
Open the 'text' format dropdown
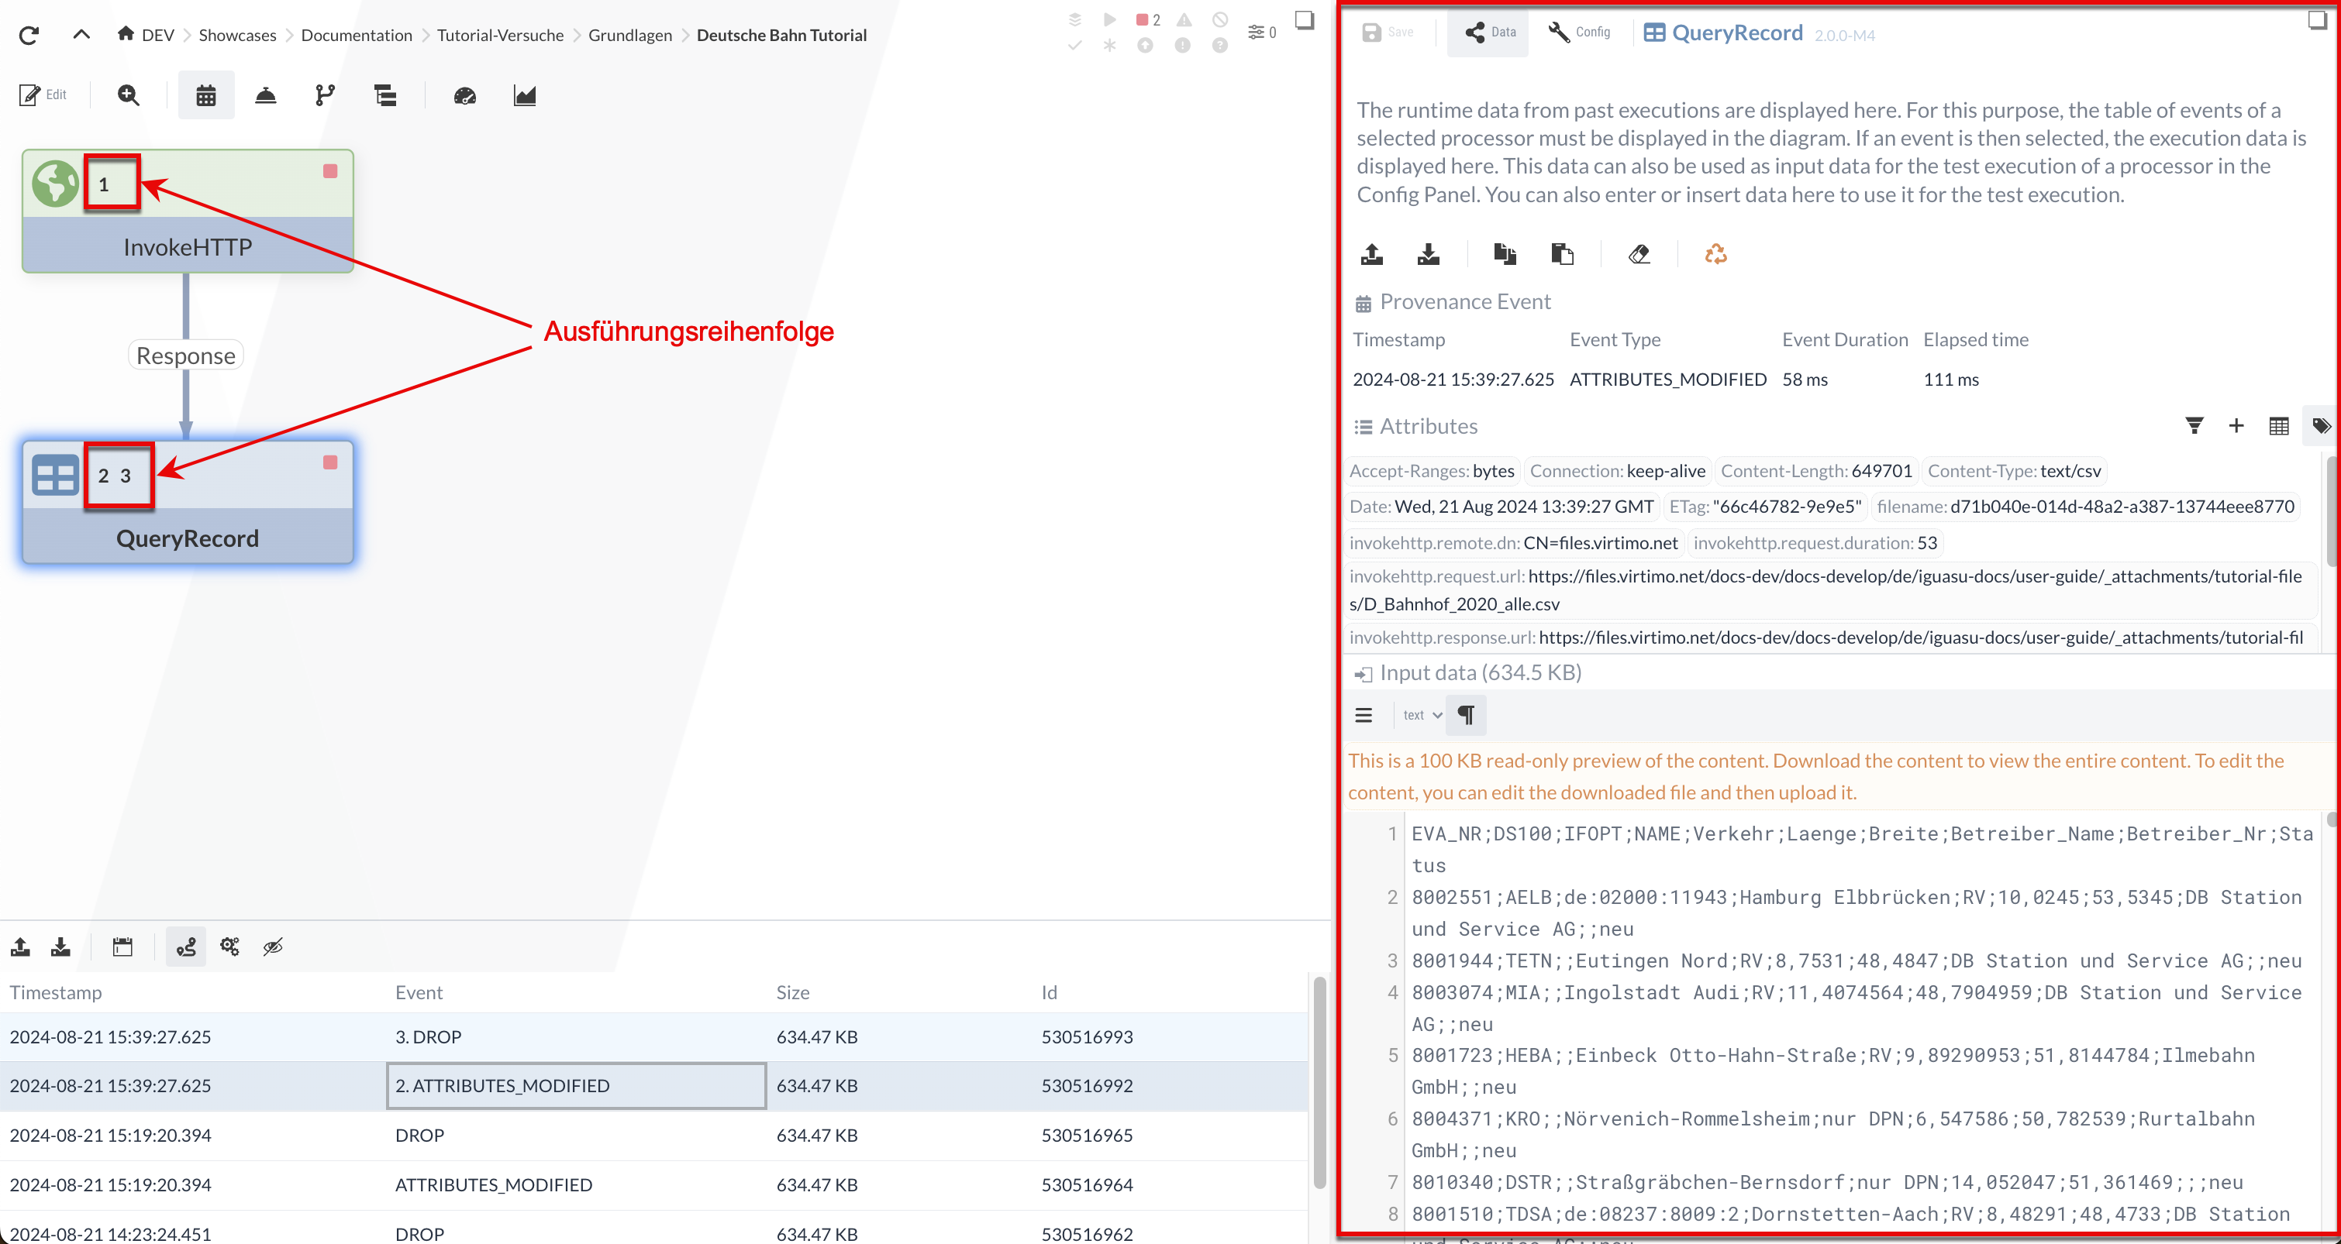(1422, 716)
